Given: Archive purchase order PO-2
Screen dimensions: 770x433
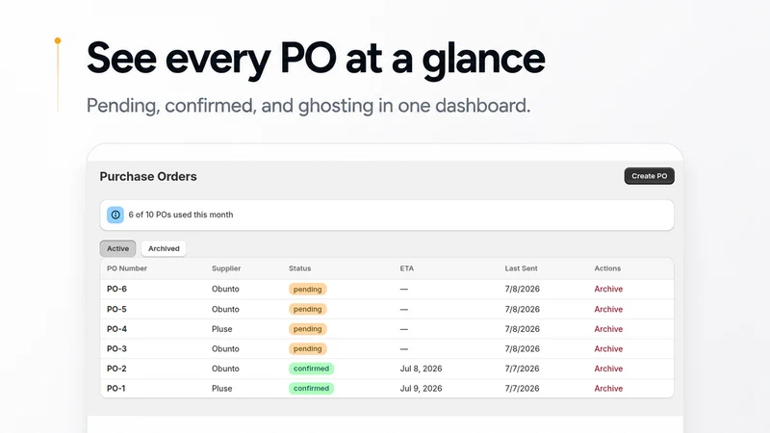Looking at the screenshot, I should 608,369.
